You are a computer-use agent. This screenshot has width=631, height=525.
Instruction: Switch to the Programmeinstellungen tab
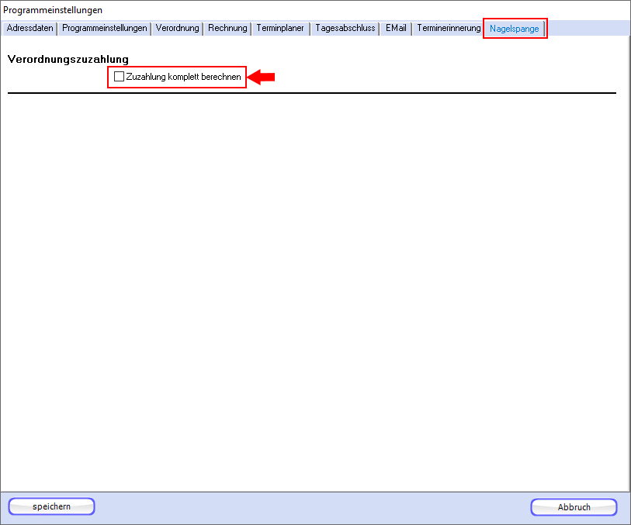coord(105,28)
